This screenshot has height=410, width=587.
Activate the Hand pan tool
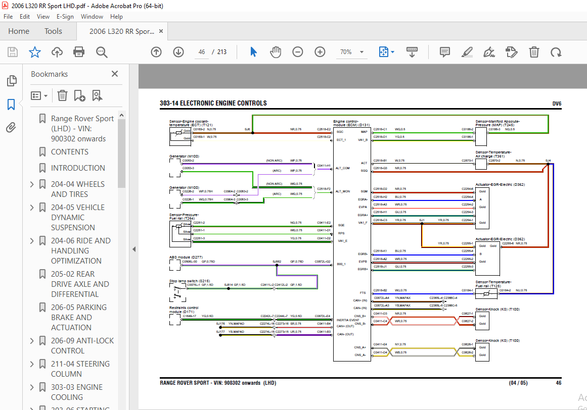[x=276, y=52]
